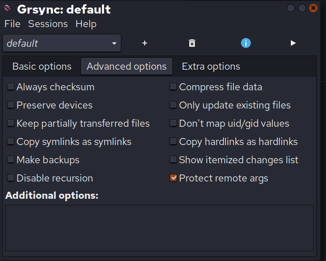Enable Compress file data
The height and width of the screenshot is (261, 326).
pyautogui.click(x=173, y=87)
